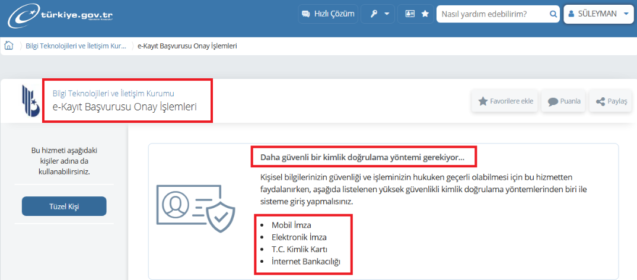Select the 'Mobil İmza' list item
The image size is (637, 280).
tap(291, 225)
